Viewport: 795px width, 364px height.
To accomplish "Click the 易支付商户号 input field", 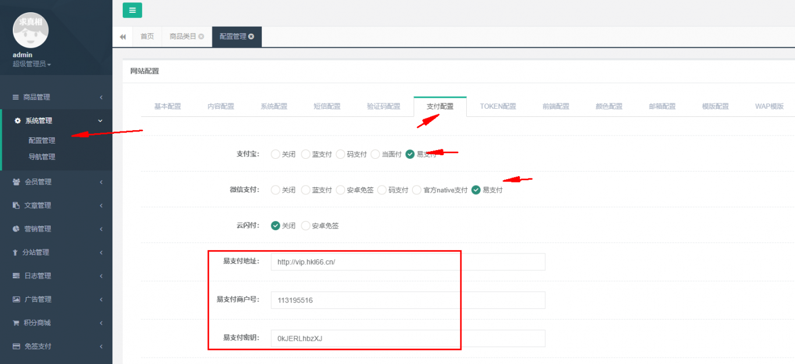I will [x=407, y=300].
